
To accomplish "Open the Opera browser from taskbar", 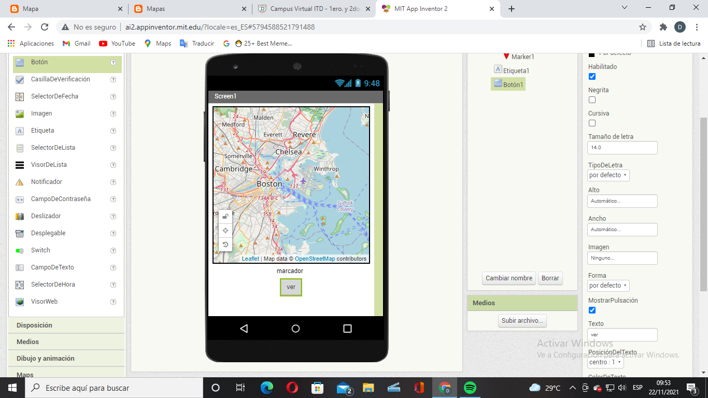I will click(292, 388).
